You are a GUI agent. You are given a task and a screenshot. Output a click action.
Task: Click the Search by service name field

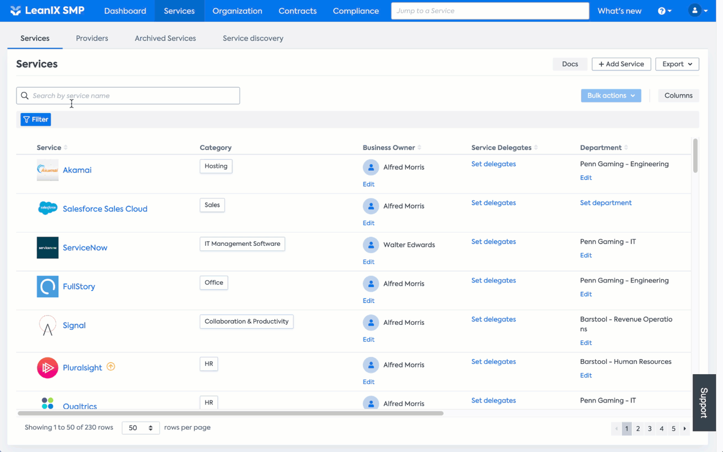[x=128, y=96]
